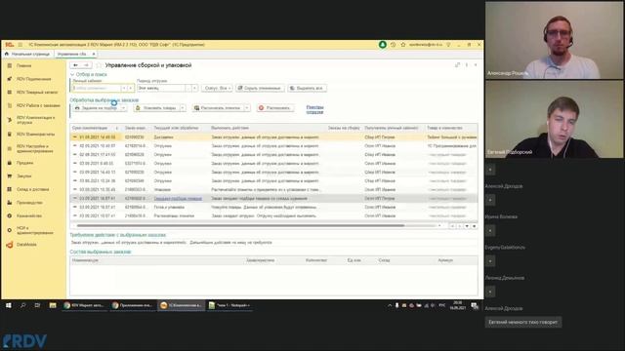Open the Продажи sidebar icon
Screen dimensions: 625x351
pos(10,163)
